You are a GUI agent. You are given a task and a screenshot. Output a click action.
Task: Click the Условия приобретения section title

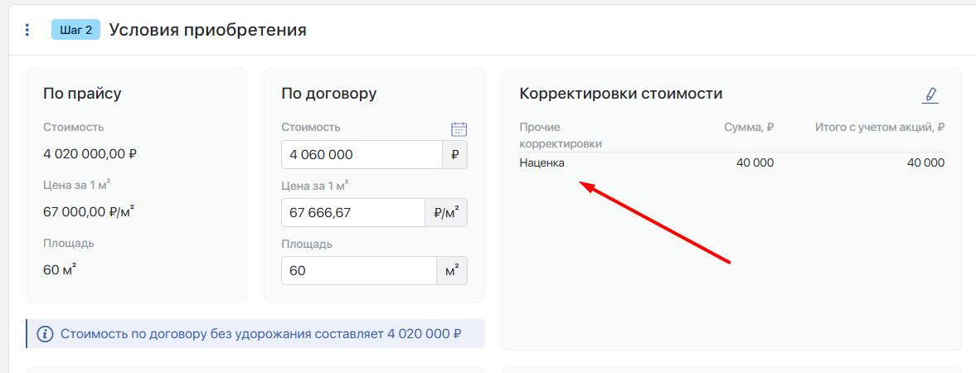207,30
